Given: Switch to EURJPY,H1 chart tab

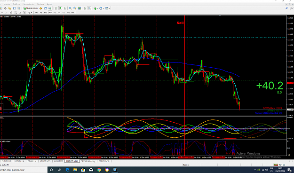Looking at the screenshot, I should [x=7, y=161].
